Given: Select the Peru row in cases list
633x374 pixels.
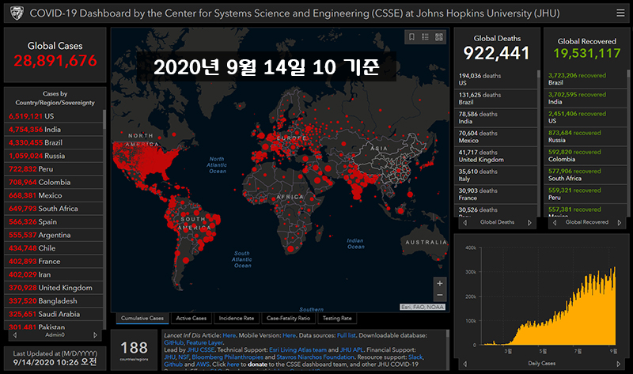Looking at the screenshot, I should click(x=53, y=169).
